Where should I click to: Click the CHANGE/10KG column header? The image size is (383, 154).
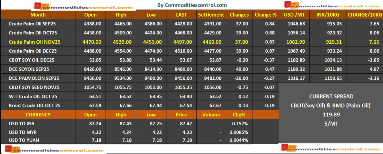click(364, 15)
